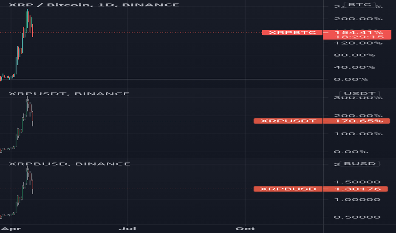Click the BTC pane scale button

359,5
